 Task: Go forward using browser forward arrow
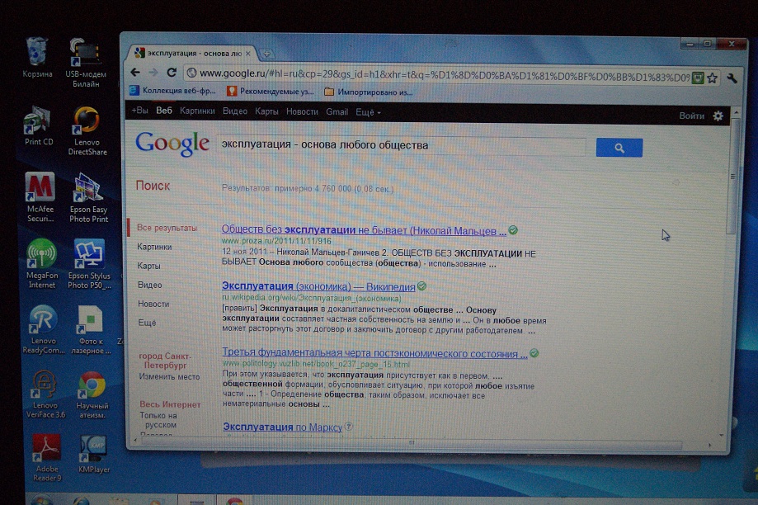(x=153, y=72)
